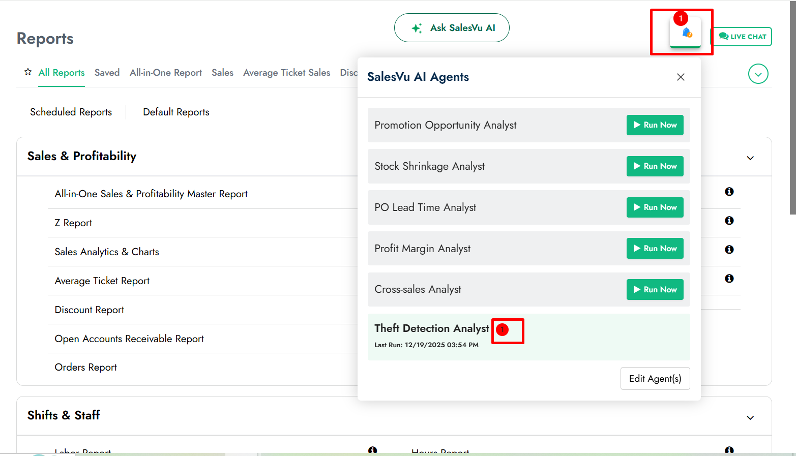
Task: Run the Stock Shrinkage Analyst now
Action: (655, 166)
